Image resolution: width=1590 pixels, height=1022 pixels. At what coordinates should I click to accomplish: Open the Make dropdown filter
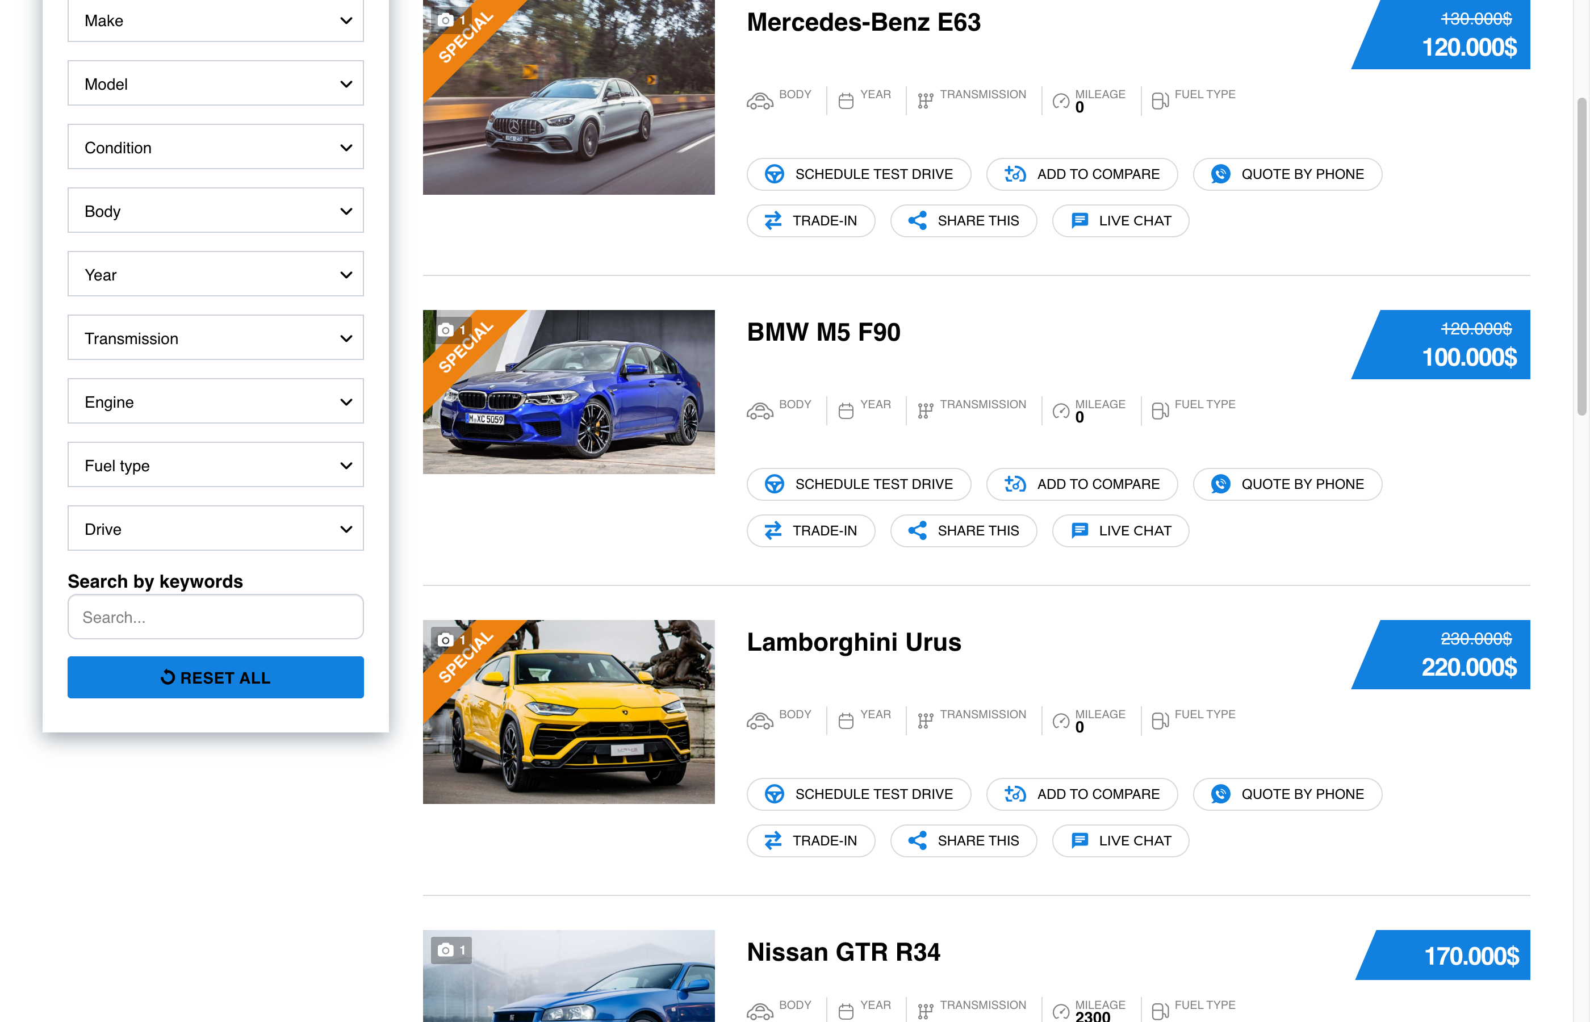215,20
